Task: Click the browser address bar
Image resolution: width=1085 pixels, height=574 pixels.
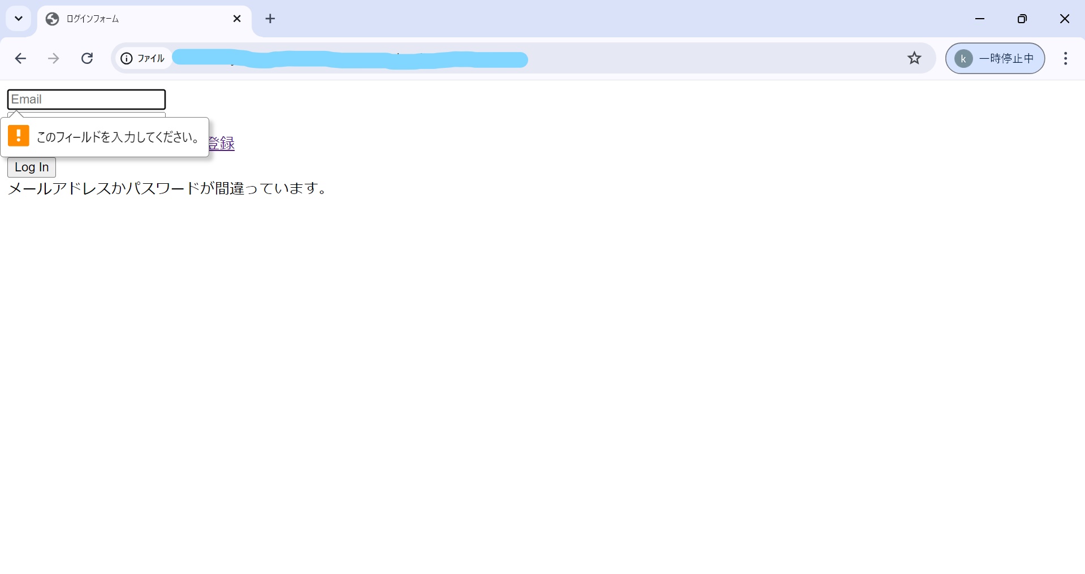Action: tap(509, 58)
